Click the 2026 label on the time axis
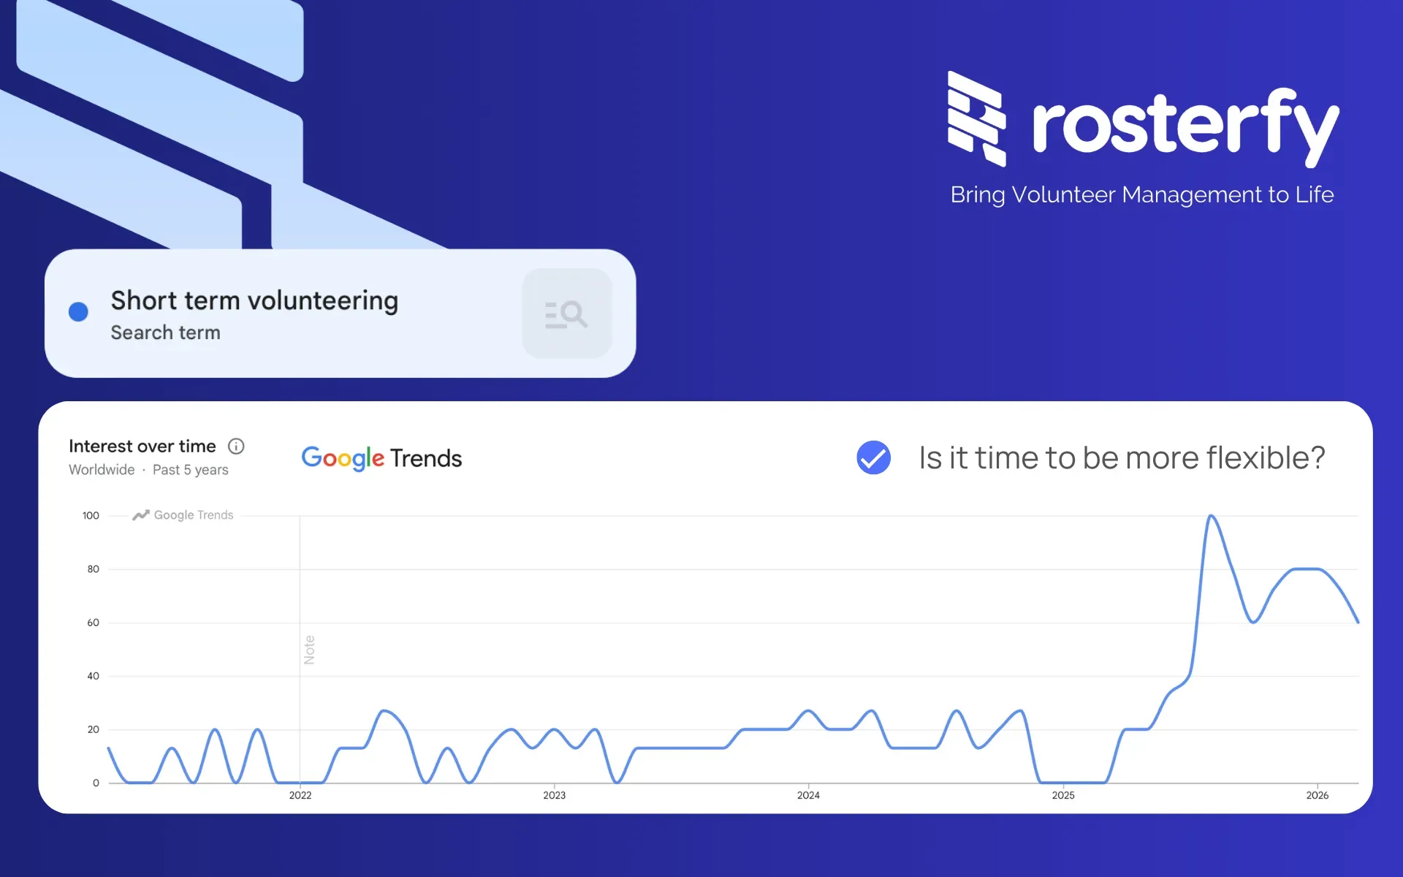Screen dimensions: 1403x877 coord(1317,795)
